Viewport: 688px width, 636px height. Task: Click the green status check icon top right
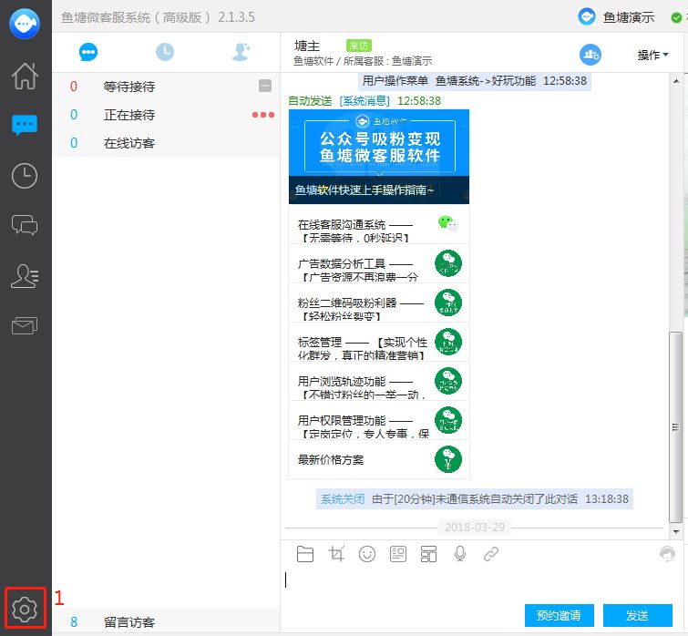[676, 17]
